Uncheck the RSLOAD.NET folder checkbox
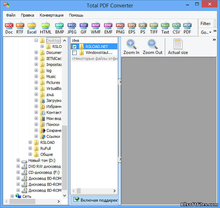 pos(74,47)
